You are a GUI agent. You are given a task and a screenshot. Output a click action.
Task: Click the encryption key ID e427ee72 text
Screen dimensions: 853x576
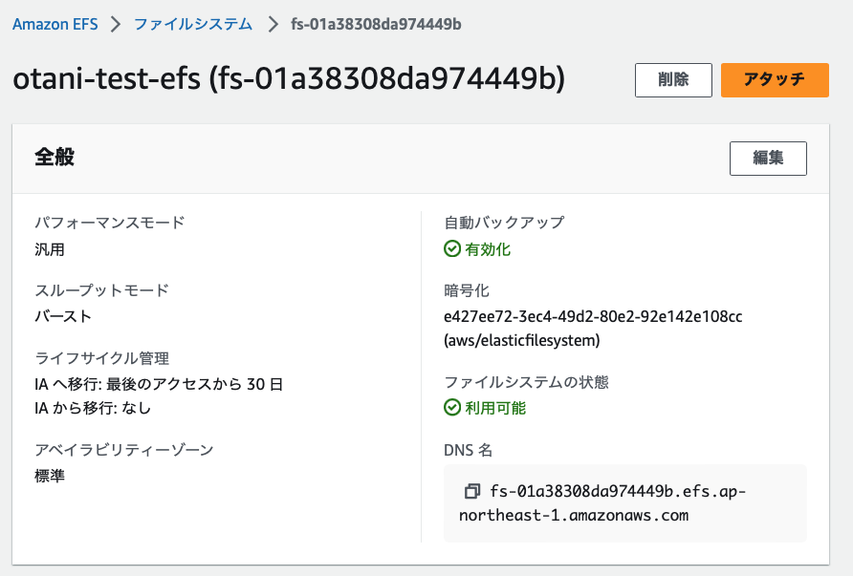point(593,316)
